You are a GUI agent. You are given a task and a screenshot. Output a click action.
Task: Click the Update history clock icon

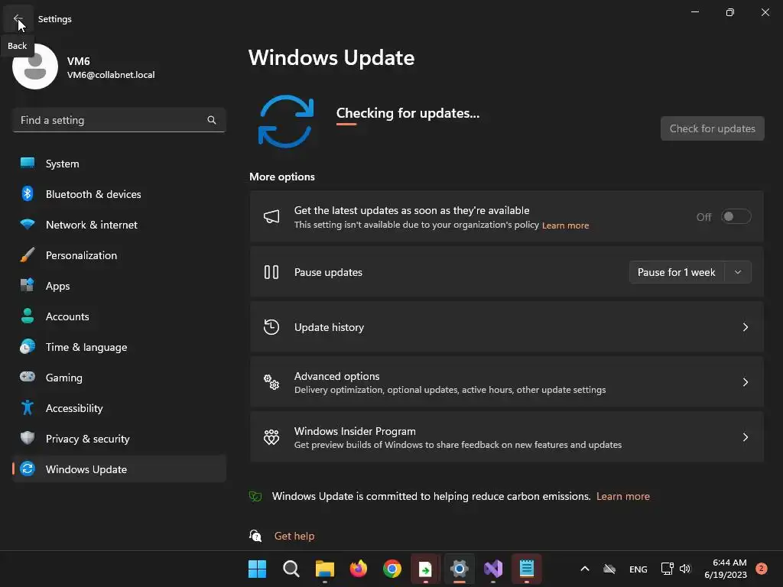[x=271, y=327]
